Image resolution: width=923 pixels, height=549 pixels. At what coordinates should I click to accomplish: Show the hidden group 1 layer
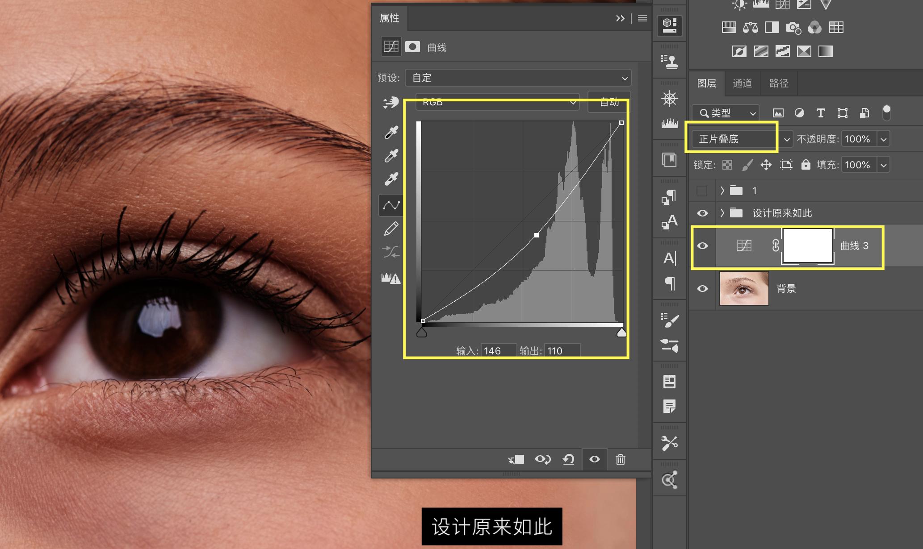point(702,191)
